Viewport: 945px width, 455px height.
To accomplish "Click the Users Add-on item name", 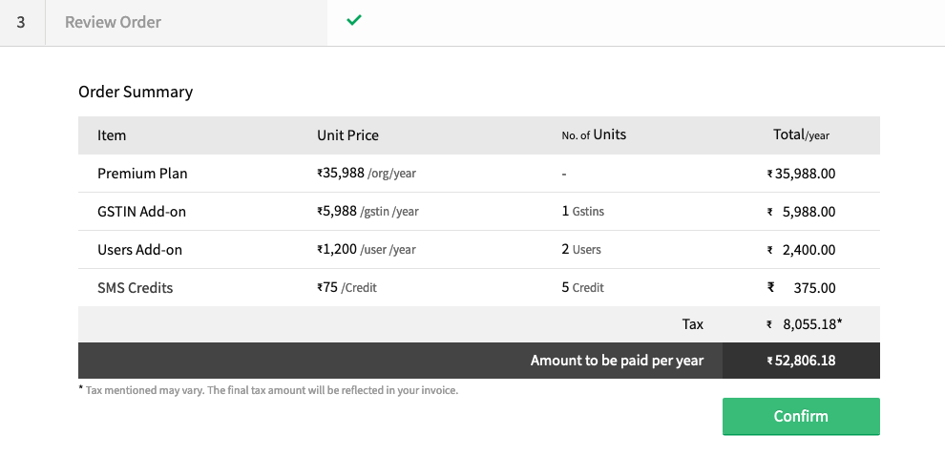I will point(139,250).
